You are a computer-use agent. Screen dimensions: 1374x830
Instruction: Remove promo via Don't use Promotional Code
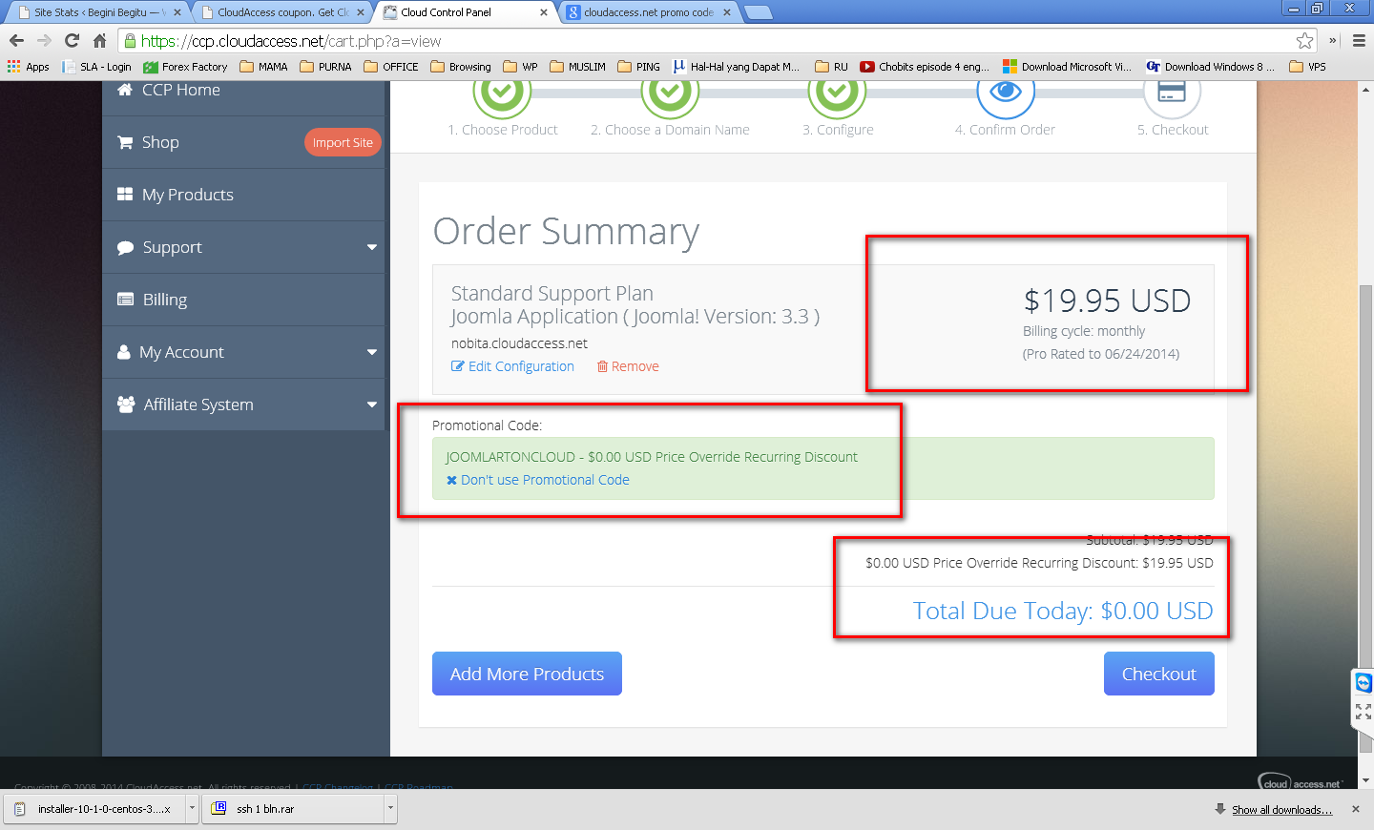tap(537, 480)
